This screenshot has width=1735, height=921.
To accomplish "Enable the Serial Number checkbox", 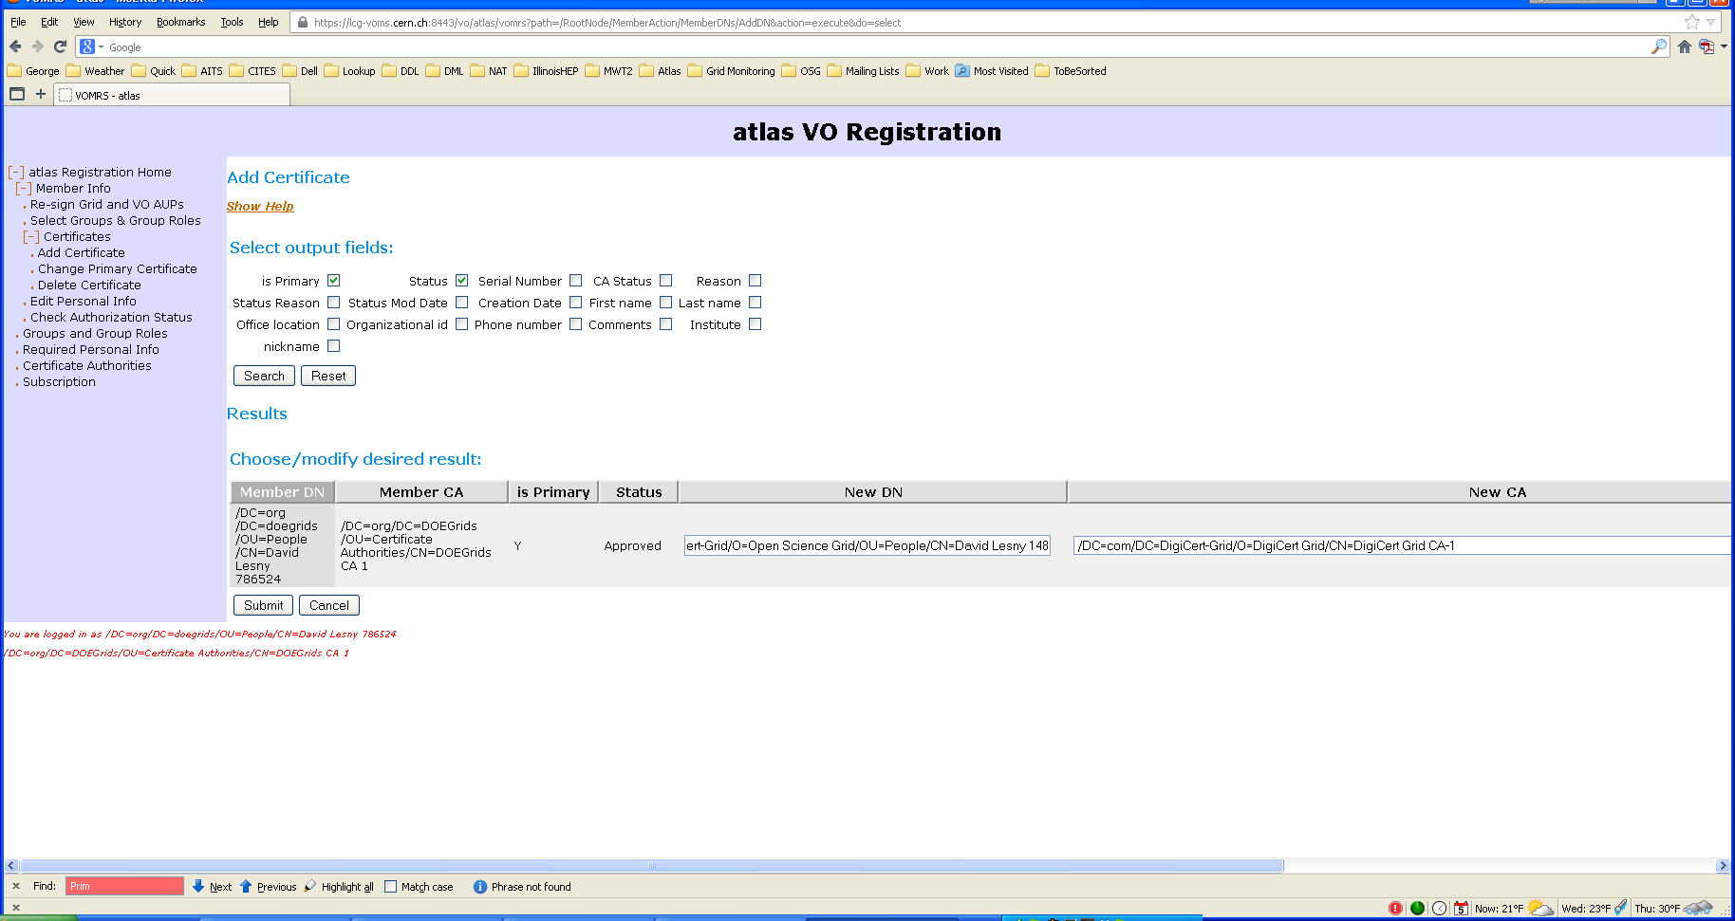I will pos(575,281).
